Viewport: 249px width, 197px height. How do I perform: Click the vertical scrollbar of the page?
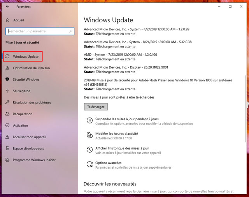point(246,109)
